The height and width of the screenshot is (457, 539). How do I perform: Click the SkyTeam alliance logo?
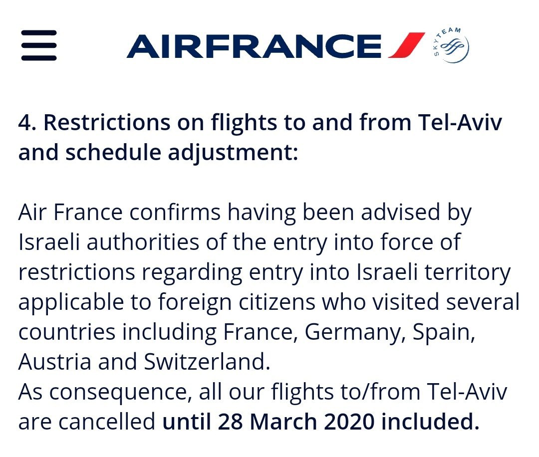pyautogui.click(x=450, y=45)
